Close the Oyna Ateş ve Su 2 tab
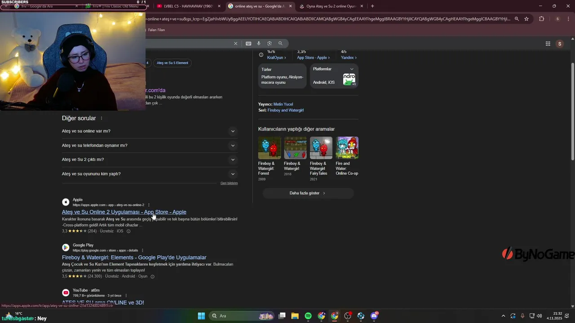Viewport: 575px width, 323px height. pos(363,6)
